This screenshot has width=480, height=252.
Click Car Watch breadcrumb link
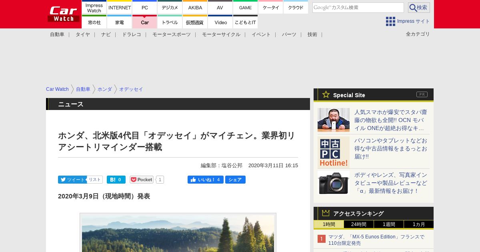pyautogui.click(x=57, y=89)
